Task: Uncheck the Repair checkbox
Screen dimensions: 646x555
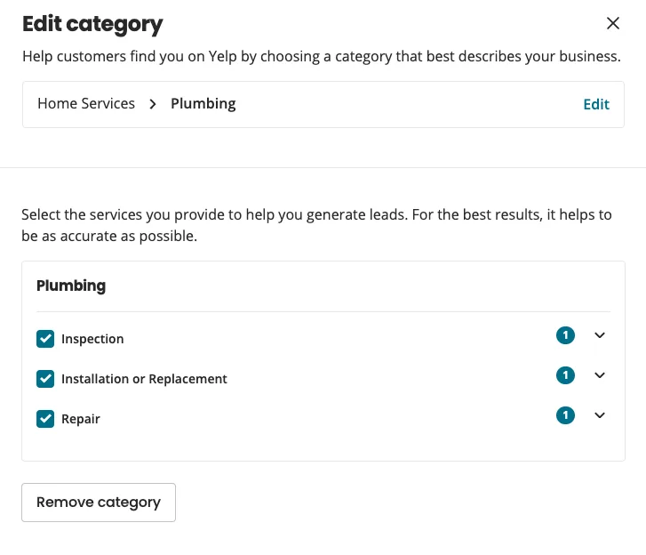Action: point(45,418)
